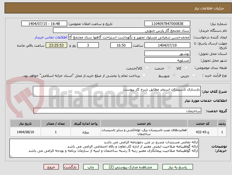The height and width of the screenshot is (175, 232).
Task: Click the توضیحات خریدار text area
Action: pos(104,148)
